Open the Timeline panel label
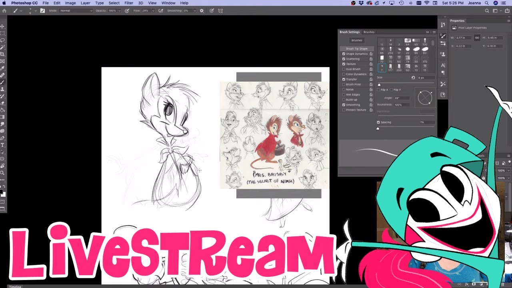 [x=15, y=286]
